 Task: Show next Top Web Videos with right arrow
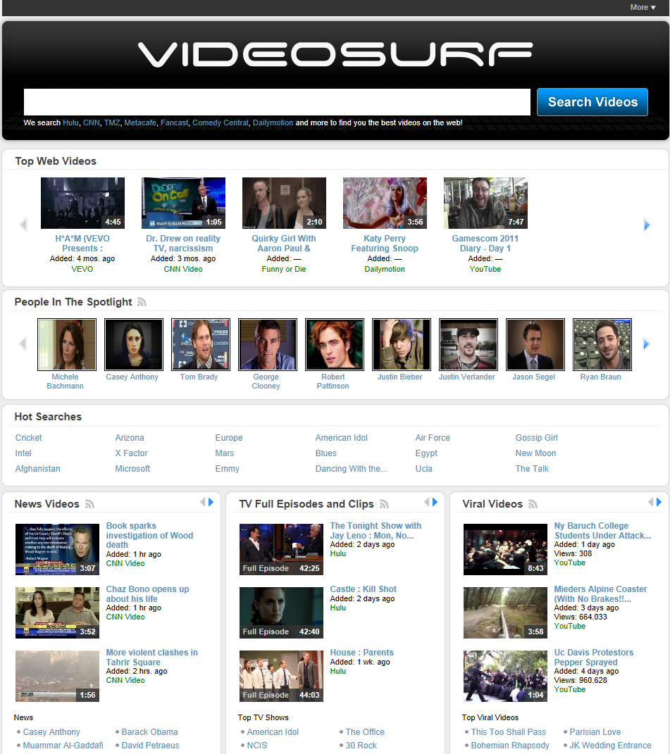[647, 225]
